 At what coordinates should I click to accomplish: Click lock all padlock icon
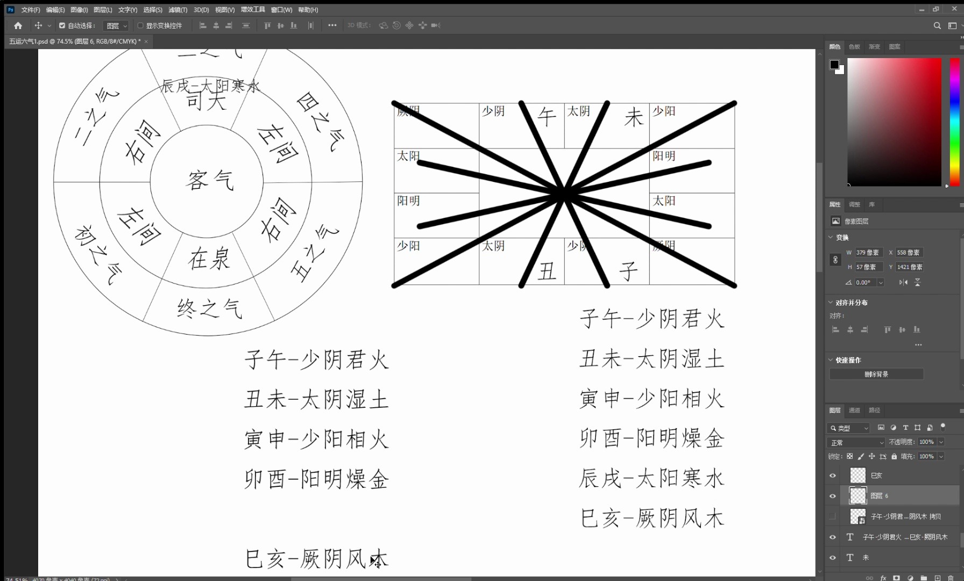point(894,456)
